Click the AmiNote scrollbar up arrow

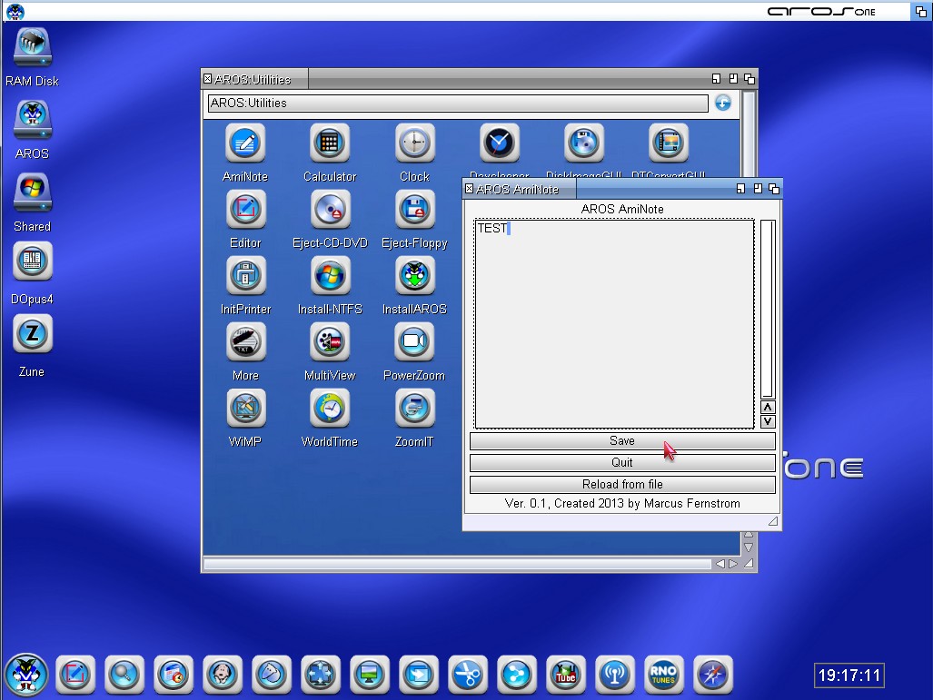tap(768, 407)
